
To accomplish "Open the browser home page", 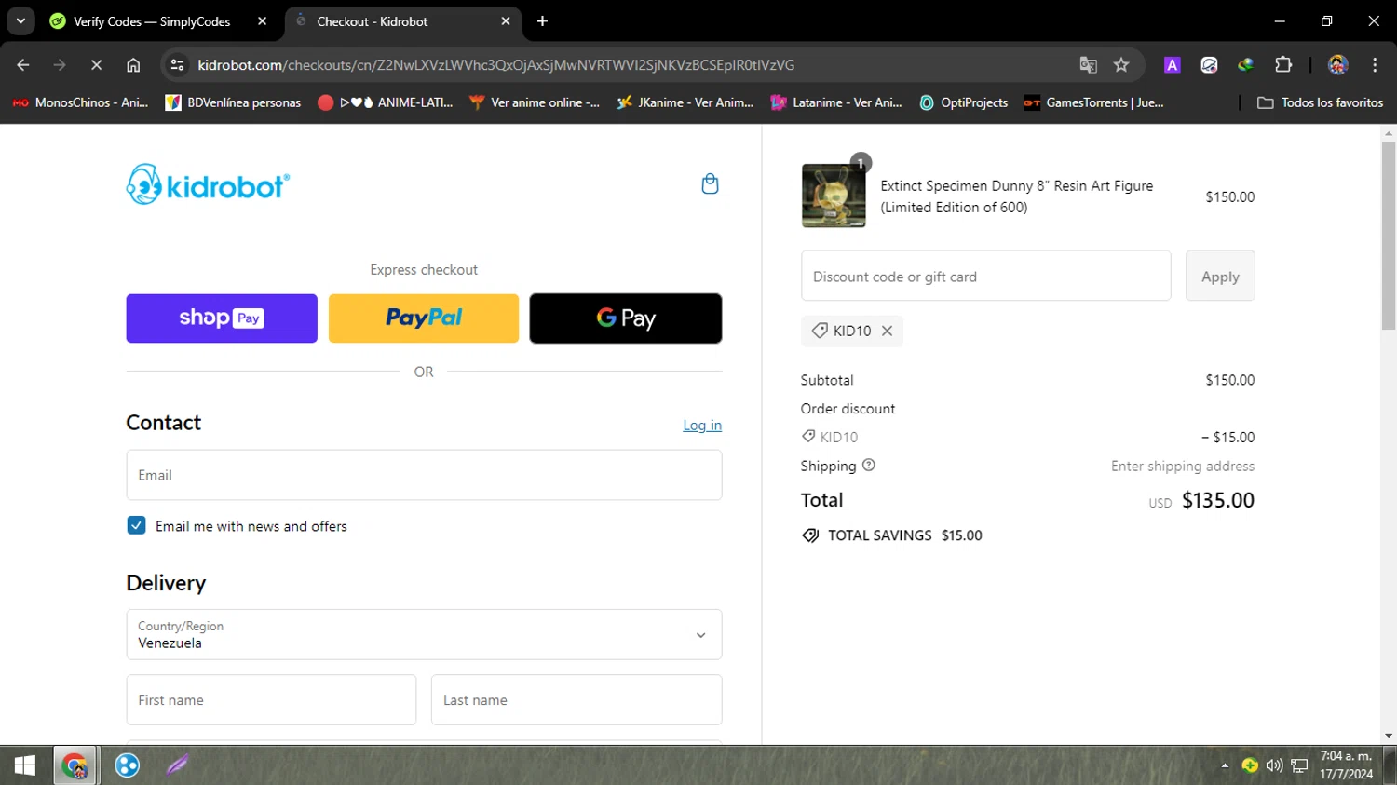I will tap(133, 65).
